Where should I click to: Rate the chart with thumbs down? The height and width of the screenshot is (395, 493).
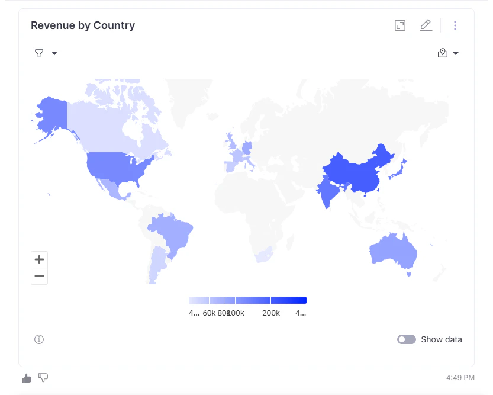[x=43, y=378]
